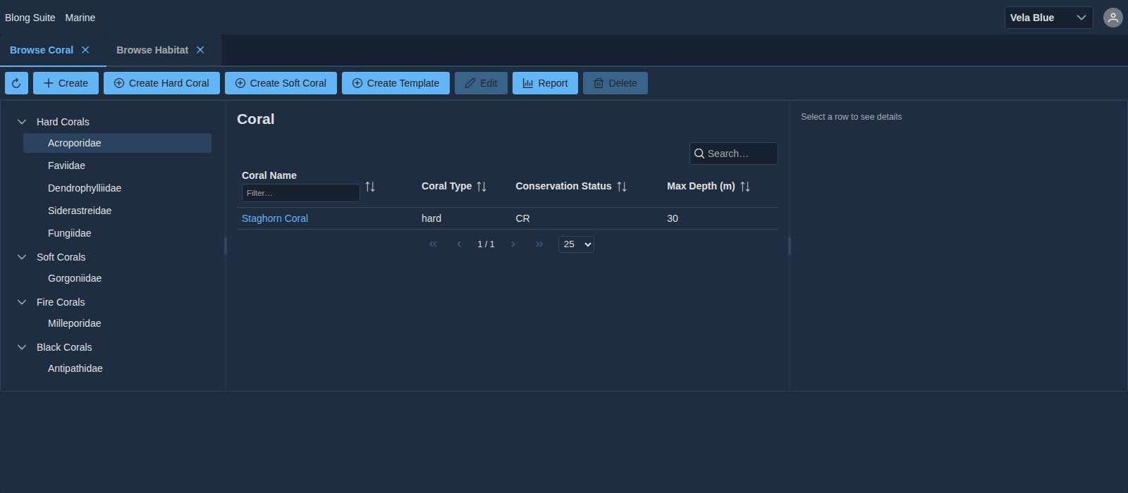
Task: Collapse the Fire Corals tree node
Action: 22,302
